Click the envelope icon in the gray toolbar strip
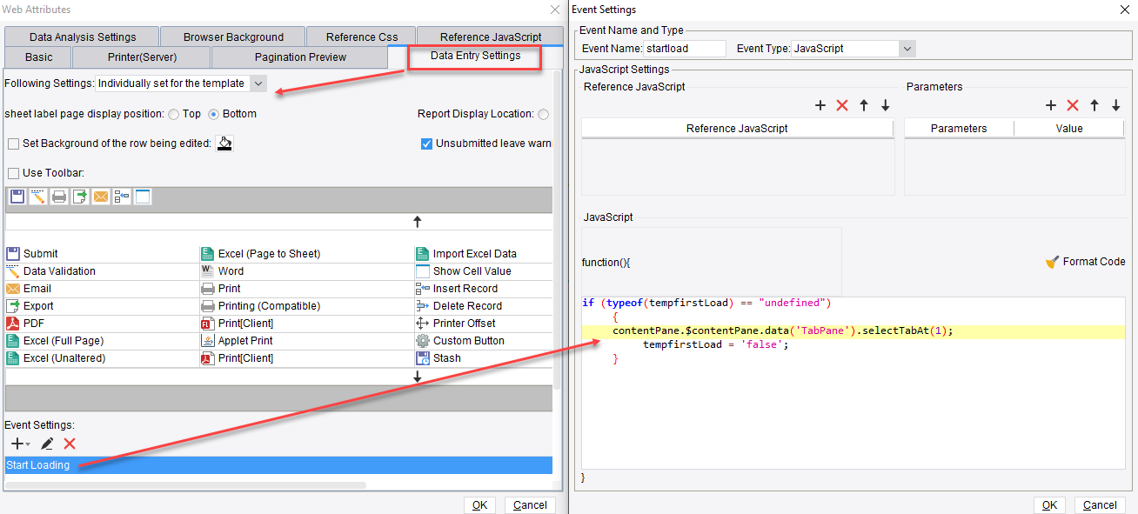Viewport: 1138px width, 514px height. pos(101,197)
